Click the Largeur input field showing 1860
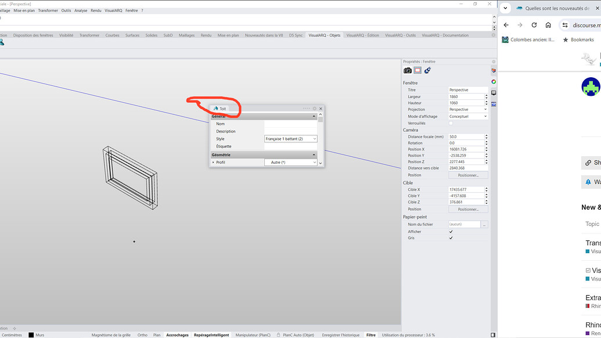 465,96
